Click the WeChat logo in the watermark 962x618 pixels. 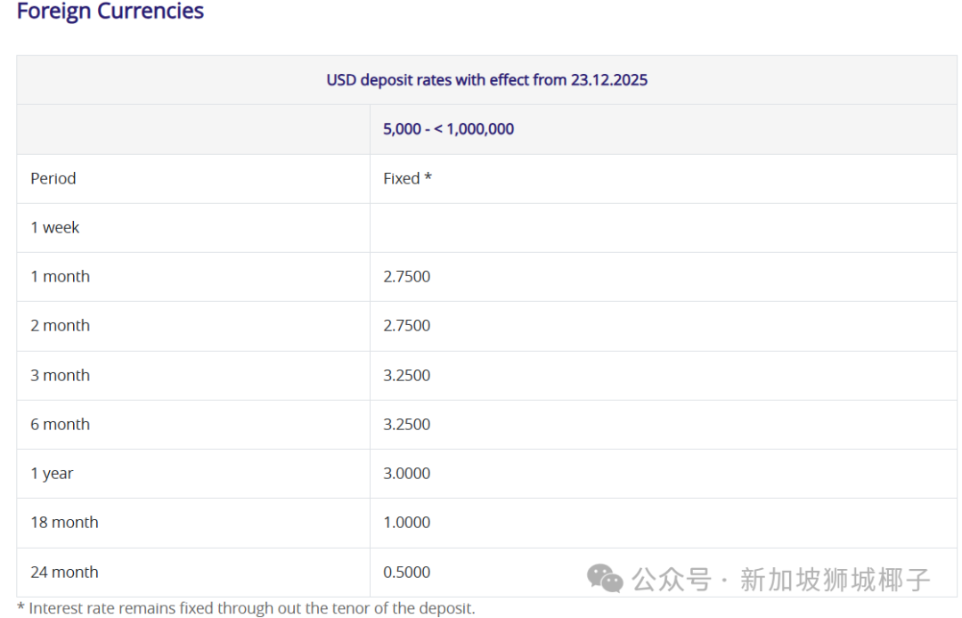click(x=605, y=579)
